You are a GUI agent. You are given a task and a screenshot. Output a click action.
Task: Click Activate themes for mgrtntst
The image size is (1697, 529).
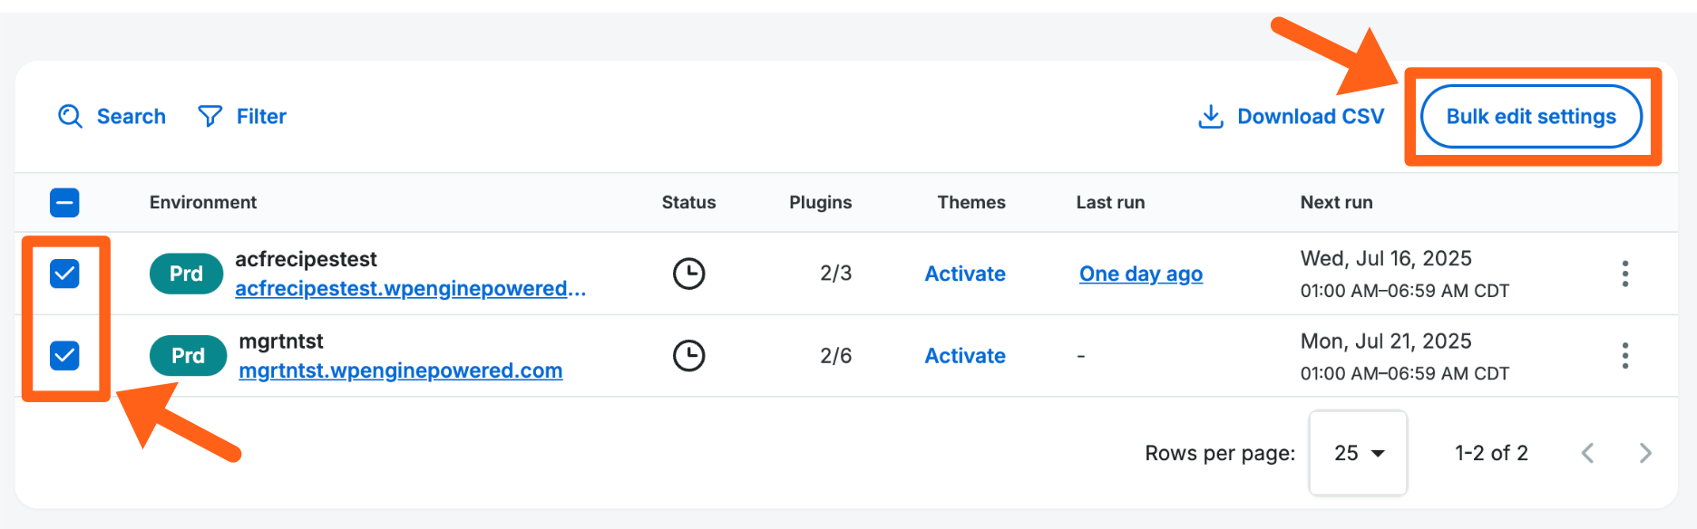coord(964,356)
